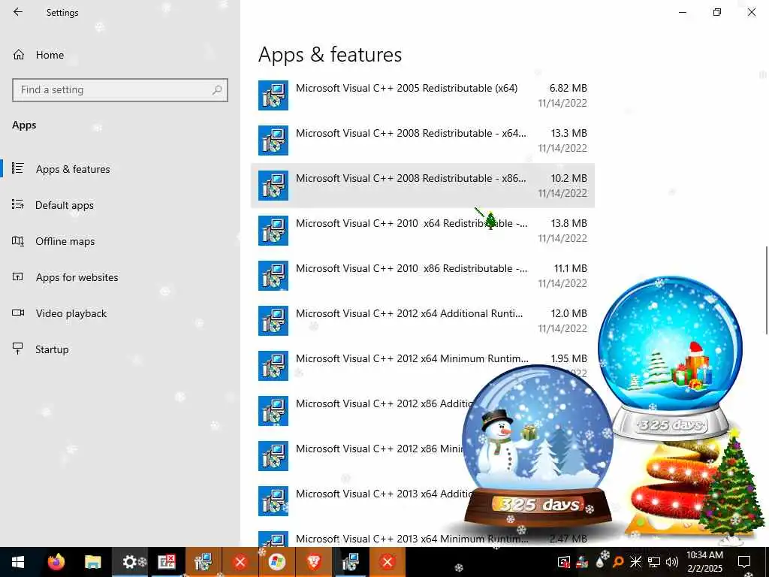This screenshot has height=577, width=769.
Task: Open File Explorer from the taskbar
Action: (92, 562)
